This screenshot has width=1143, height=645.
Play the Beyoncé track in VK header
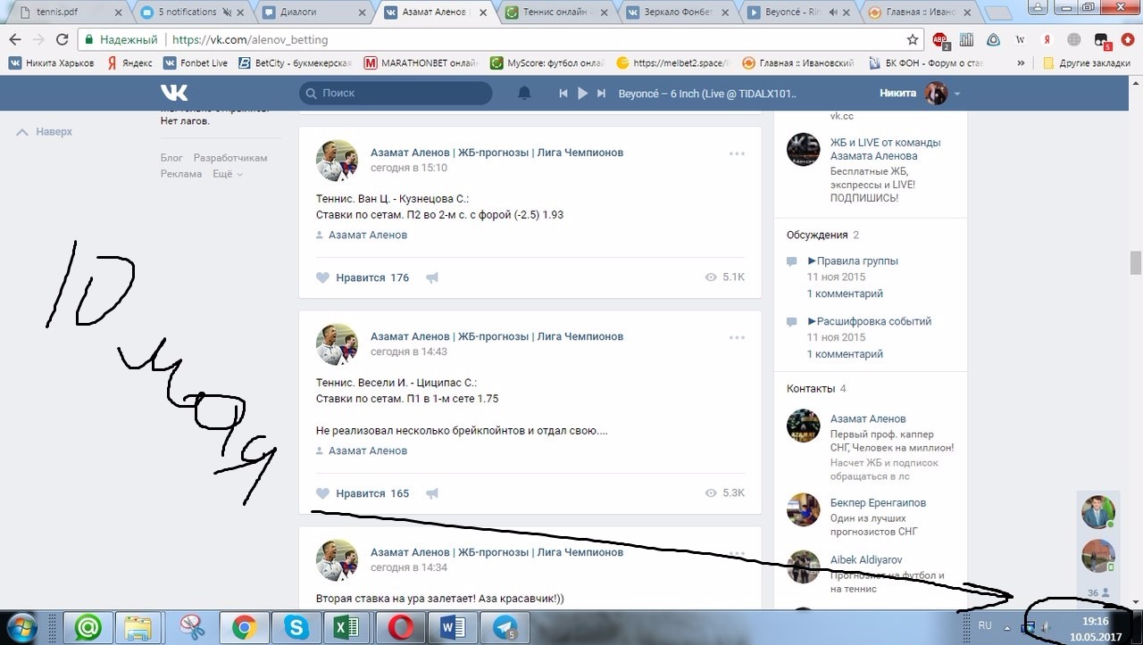click(582, 93)
